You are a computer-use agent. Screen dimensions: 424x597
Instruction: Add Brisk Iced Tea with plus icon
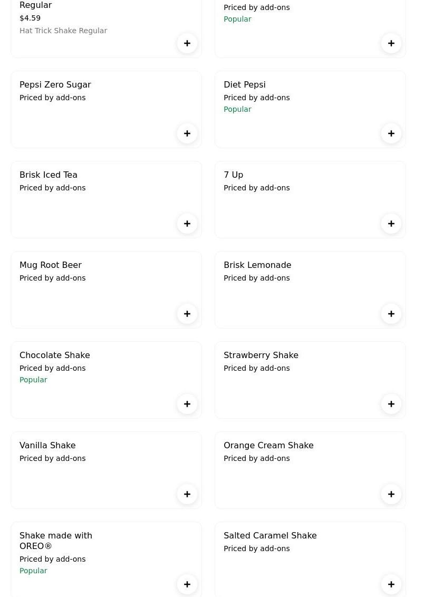click(x=187, y=224)
